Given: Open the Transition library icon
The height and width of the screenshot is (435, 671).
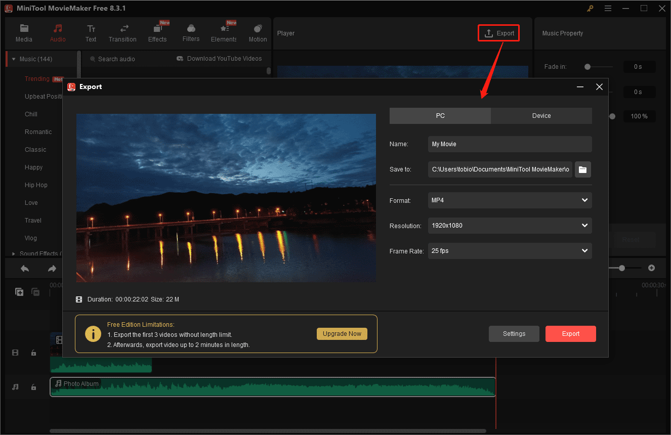Looking at the screenshot, I should pyautogui.click(x=122, y=29).
